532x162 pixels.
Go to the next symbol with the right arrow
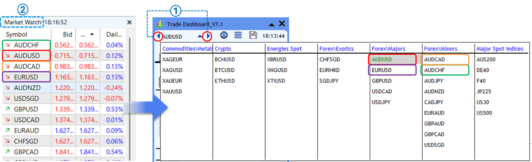(208, 36)
